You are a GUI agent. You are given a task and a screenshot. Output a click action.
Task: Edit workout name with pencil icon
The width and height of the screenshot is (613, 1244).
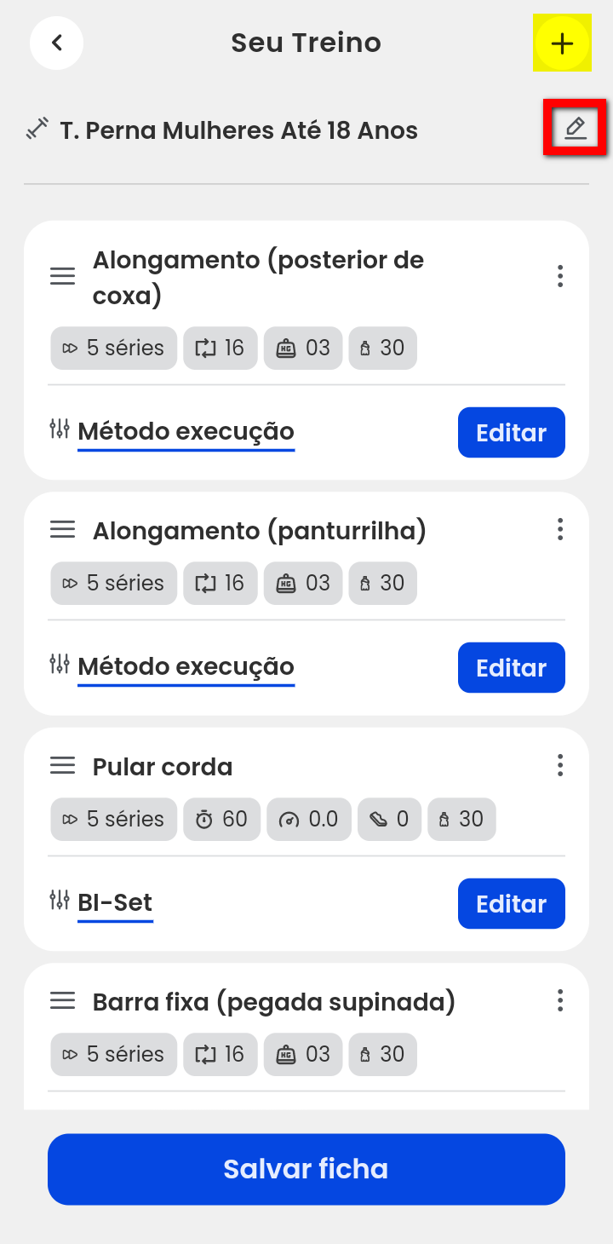click(576, 129)
